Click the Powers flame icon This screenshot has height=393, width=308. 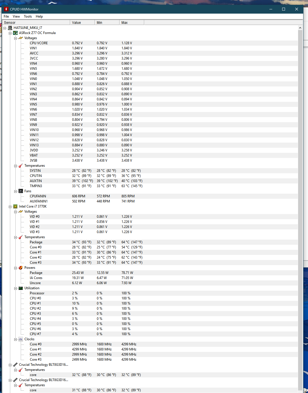pyautogui.click(x=21, y=268)
